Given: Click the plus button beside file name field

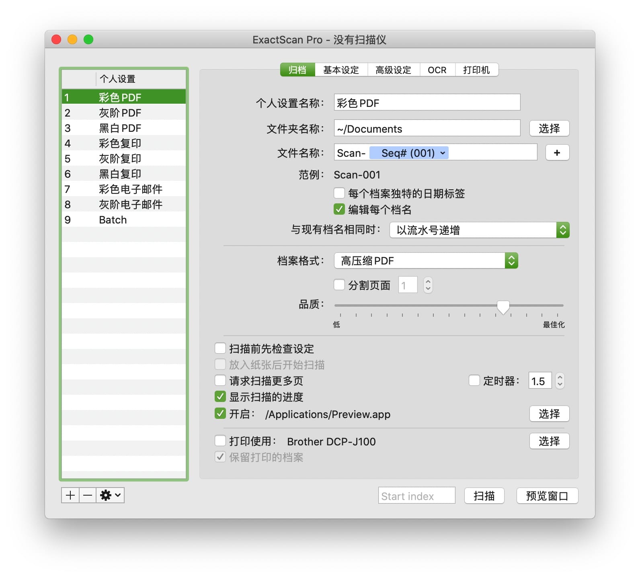Looking at the screenshot, I should coord(557,153).
